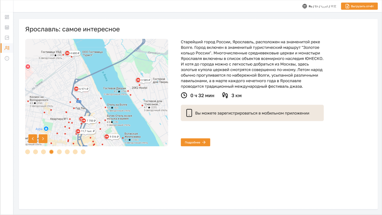
Task: Select the second carousel dot
Action: point(36,152)
